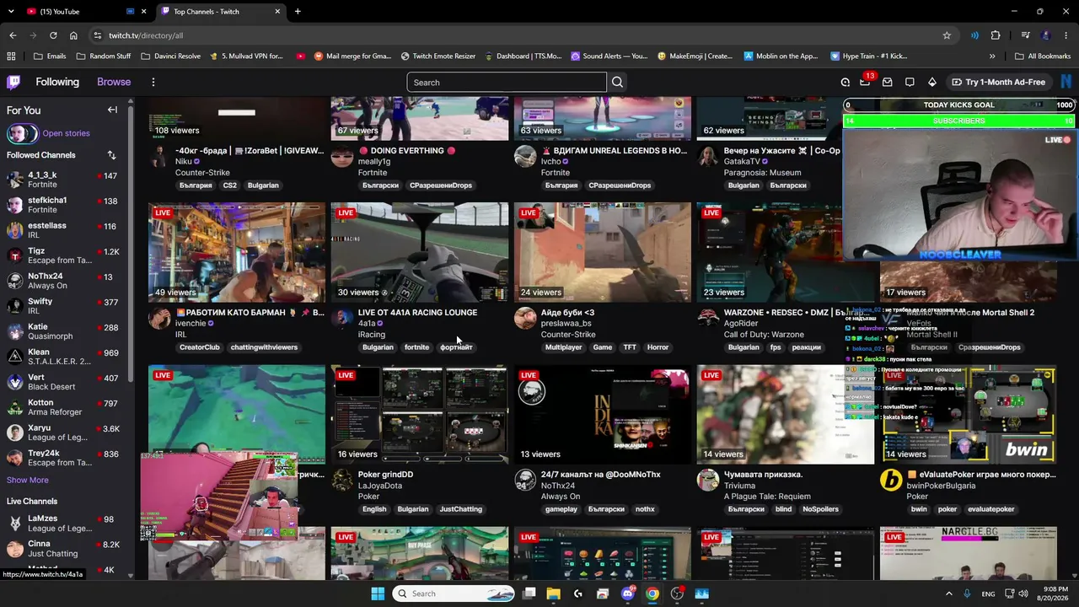
Task: Open followed channel 4_1_3_k
Action: click(66, 180)
